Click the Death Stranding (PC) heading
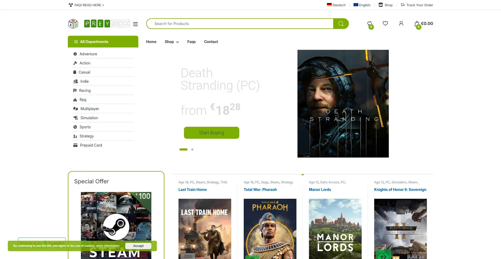The width and height of the screenshot is (501, 259). (220, 79)
